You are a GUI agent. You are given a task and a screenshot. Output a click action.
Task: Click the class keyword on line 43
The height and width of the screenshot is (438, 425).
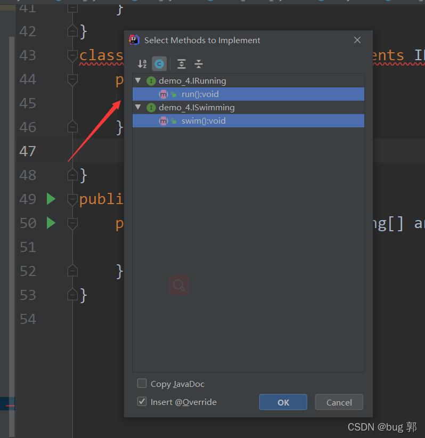point(101,55)
